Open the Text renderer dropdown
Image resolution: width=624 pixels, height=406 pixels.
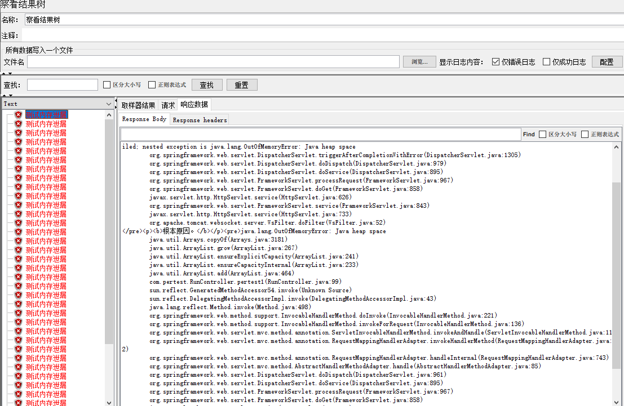click(109, 104)
